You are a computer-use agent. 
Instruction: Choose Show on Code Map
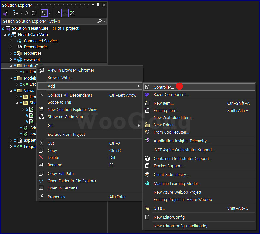click(90, 117)
